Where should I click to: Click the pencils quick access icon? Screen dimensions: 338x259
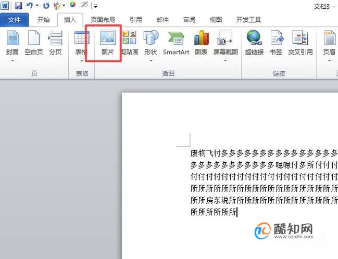[x=57, y=6]
